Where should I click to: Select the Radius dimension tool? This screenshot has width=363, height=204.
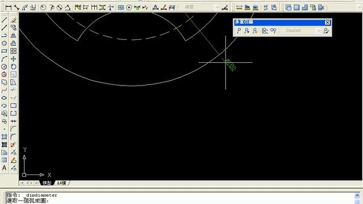click(43, 7)
